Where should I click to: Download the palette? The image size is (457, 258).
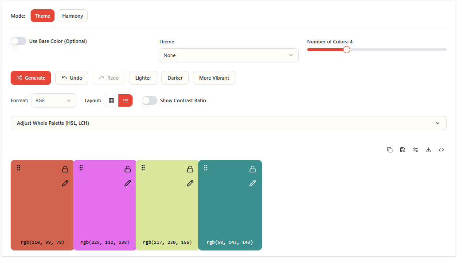(x=428, y=150)
